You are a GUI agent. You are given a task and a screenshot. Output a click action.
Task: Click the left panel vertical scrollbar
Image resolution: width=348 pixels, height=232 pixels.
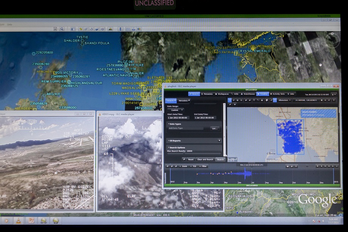tap(224, 129)
